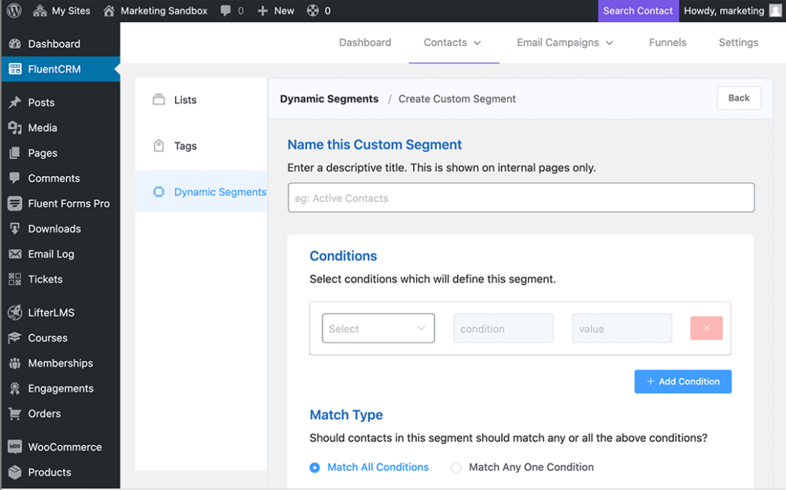
Task: Click the WordPress logo icon
Action: [15, 11]
